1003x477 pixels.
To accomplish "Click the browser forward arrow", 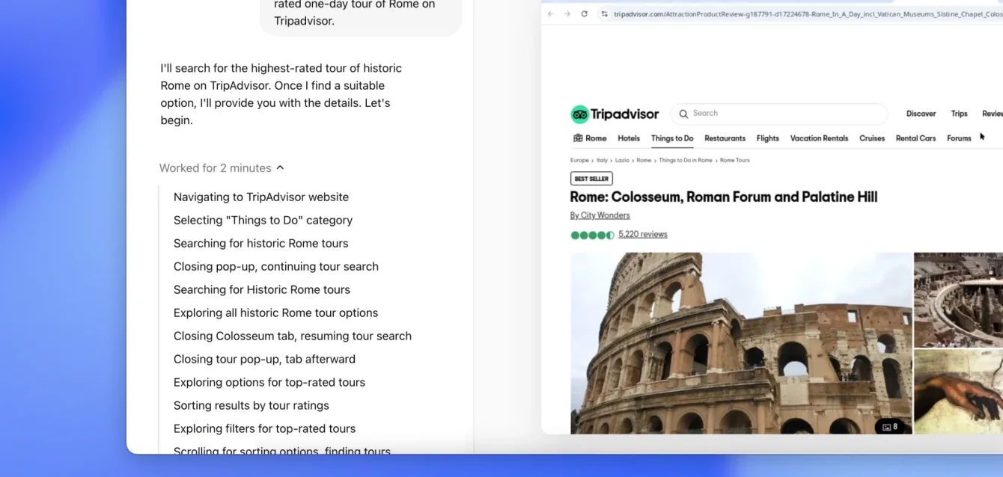I will pyautogui.click(x=567, y=14).
